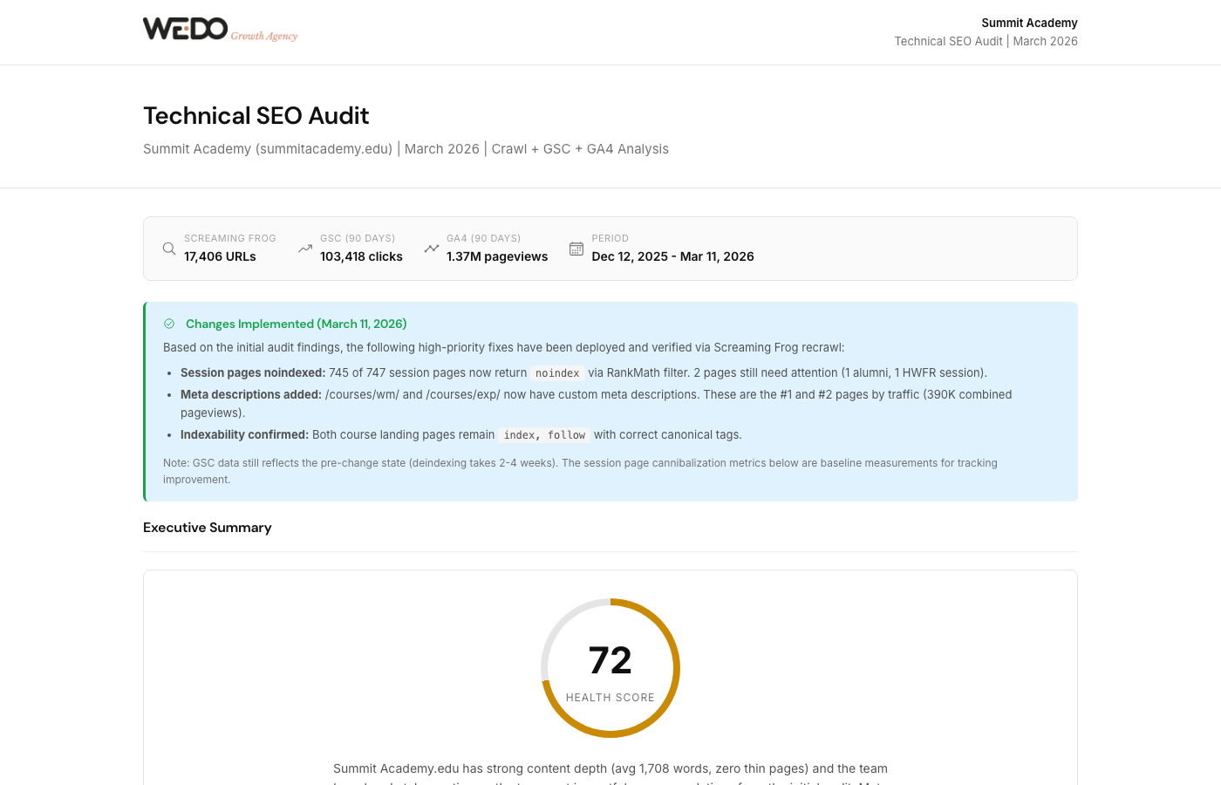Click the Session pages noindexed bullet label
Image resolution: width=1221 pixels, height=785 pixels.
pyautogui.click(x=252, y=372)
